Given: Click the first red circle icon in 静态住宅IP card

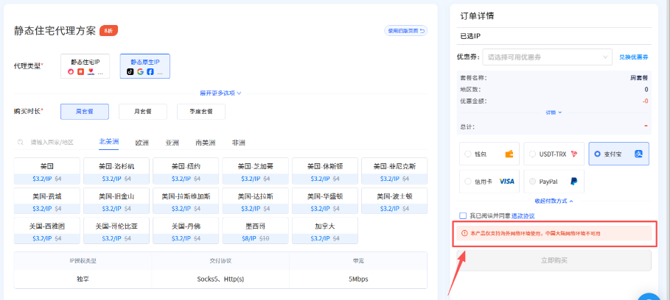Looking at the screenshot, I should pos(71,71).
